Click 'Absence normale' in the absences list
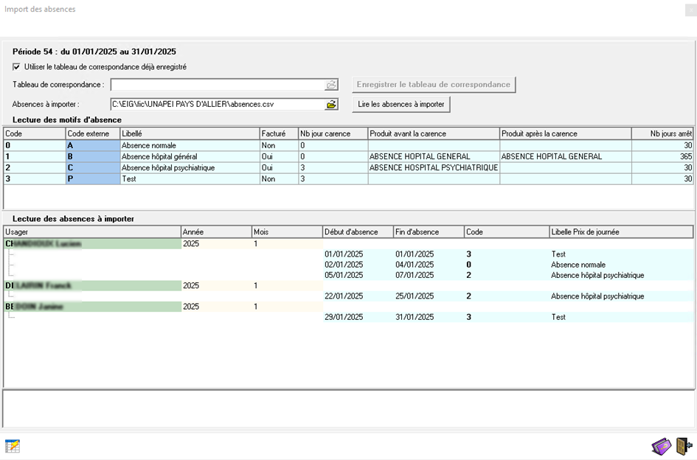This screenshot has width=697, height=460. [x=578, y=265]
